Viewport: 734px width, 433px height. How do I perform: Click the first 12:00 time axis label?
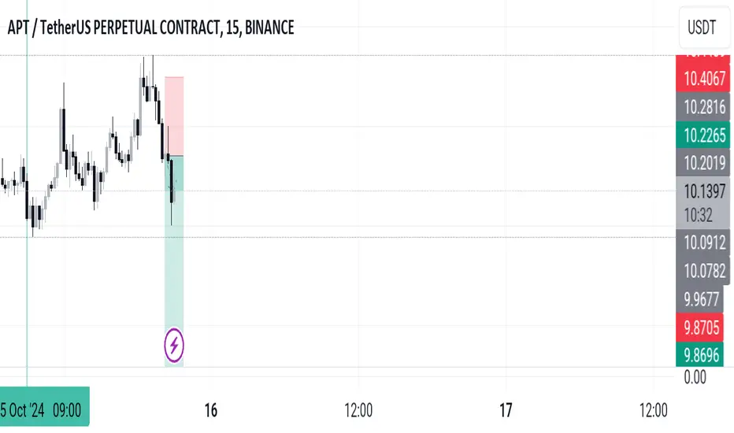tap(358, 410)
